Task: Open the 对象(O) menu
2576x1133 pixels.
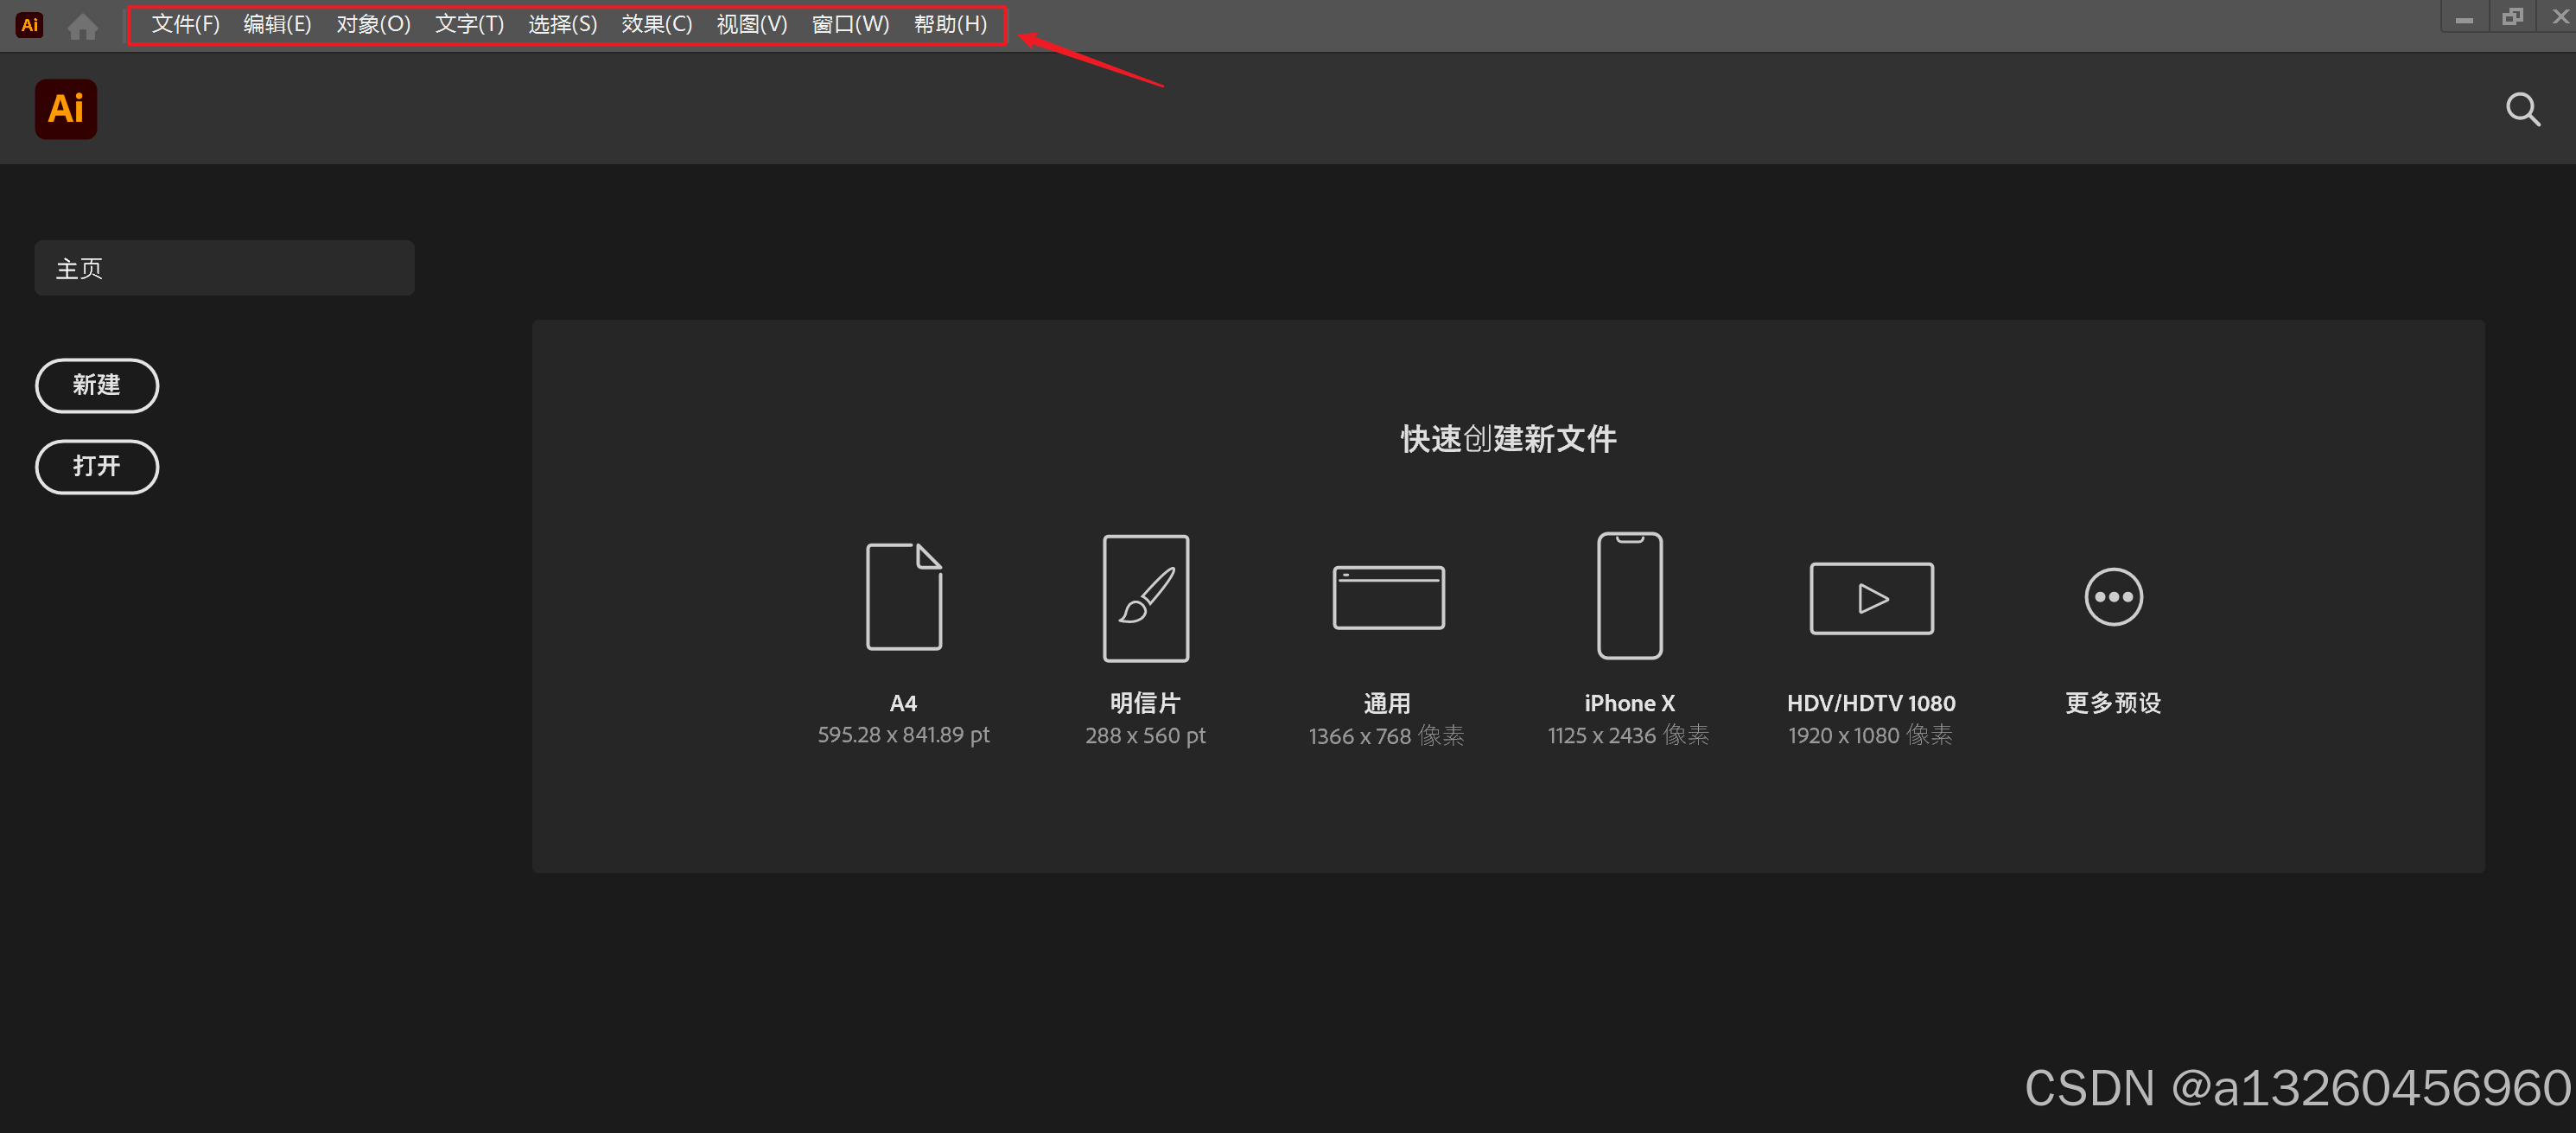Action: point(373,24)
